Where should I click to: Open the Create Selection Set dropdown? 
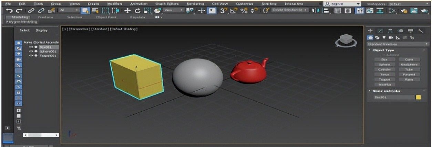[290, 11]
